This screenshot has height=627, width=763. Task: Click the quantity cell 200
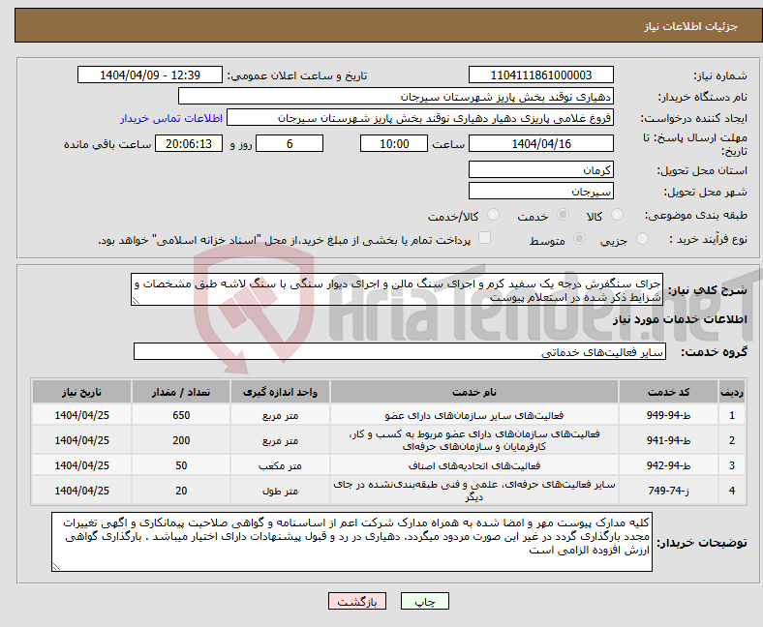[181, 440]
